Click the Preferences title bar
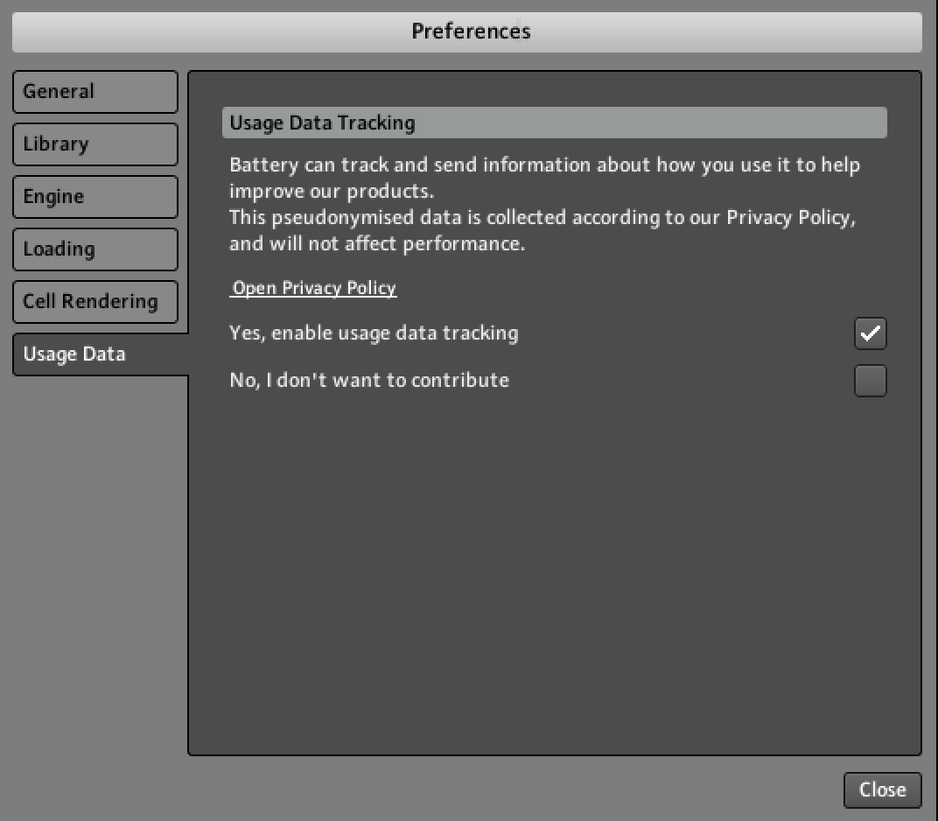The width and height of the screenshot is (938, 821). pos(467,32)
